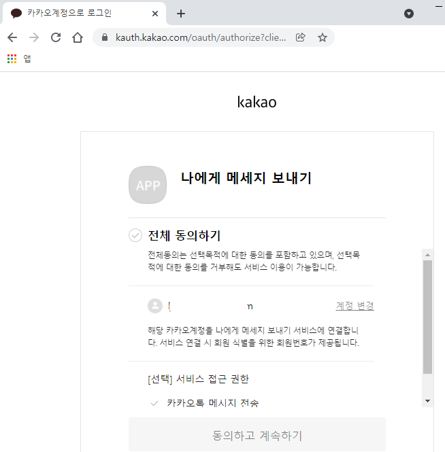Open a new browser tab

pos(181,14)
